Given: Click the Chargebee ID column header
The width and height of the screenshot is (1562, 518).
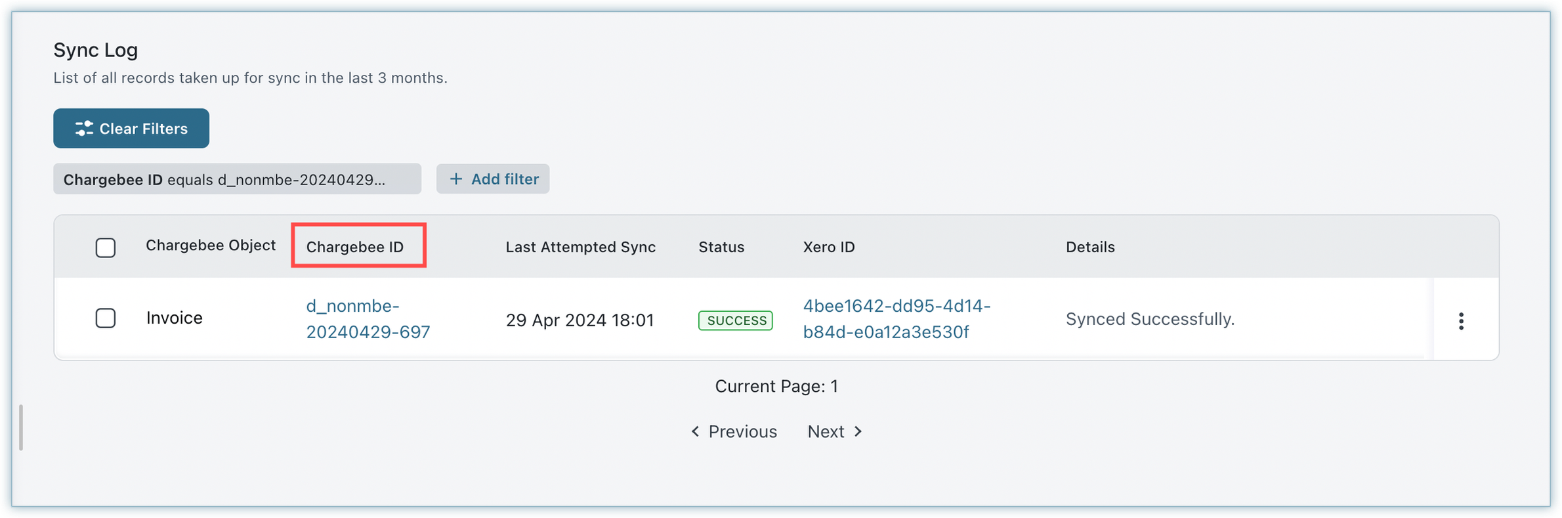Looking at the screenshot, I should coord(355,247).
